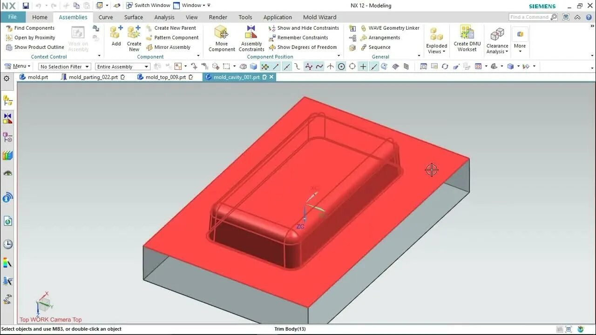Screen dimensions: 596x335
Task: Expand the Context Control group arrow
Action: click(99, 56)
